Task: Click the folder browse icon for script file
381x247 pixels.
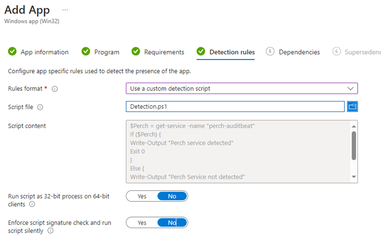Action: [x=352, y=106]
